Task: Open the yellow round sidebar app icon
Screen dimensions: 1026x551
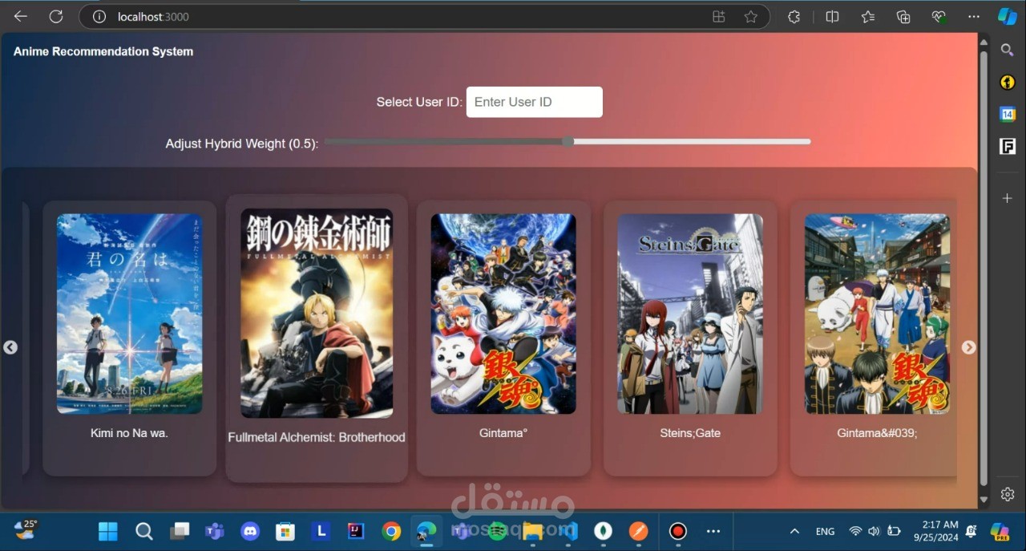Action: (1008, 82)
